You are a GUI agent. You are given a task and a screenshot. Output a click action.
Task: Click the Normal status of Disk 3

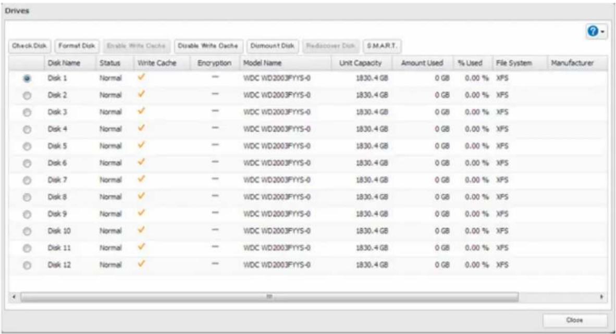pyautogui.click(x=110, y=112)
